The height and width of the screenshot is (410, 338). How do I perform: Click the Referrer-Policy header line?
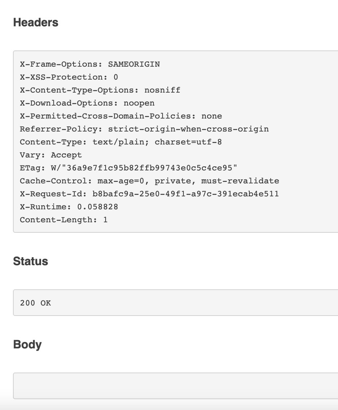144,129
